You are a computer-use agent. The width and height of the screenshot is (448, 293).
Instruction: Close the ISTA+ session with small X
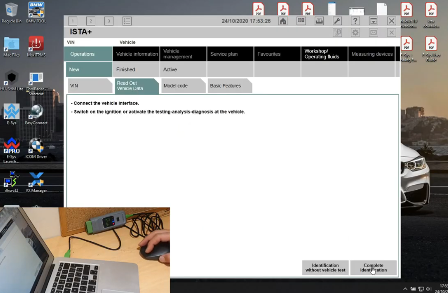[392, 32]
